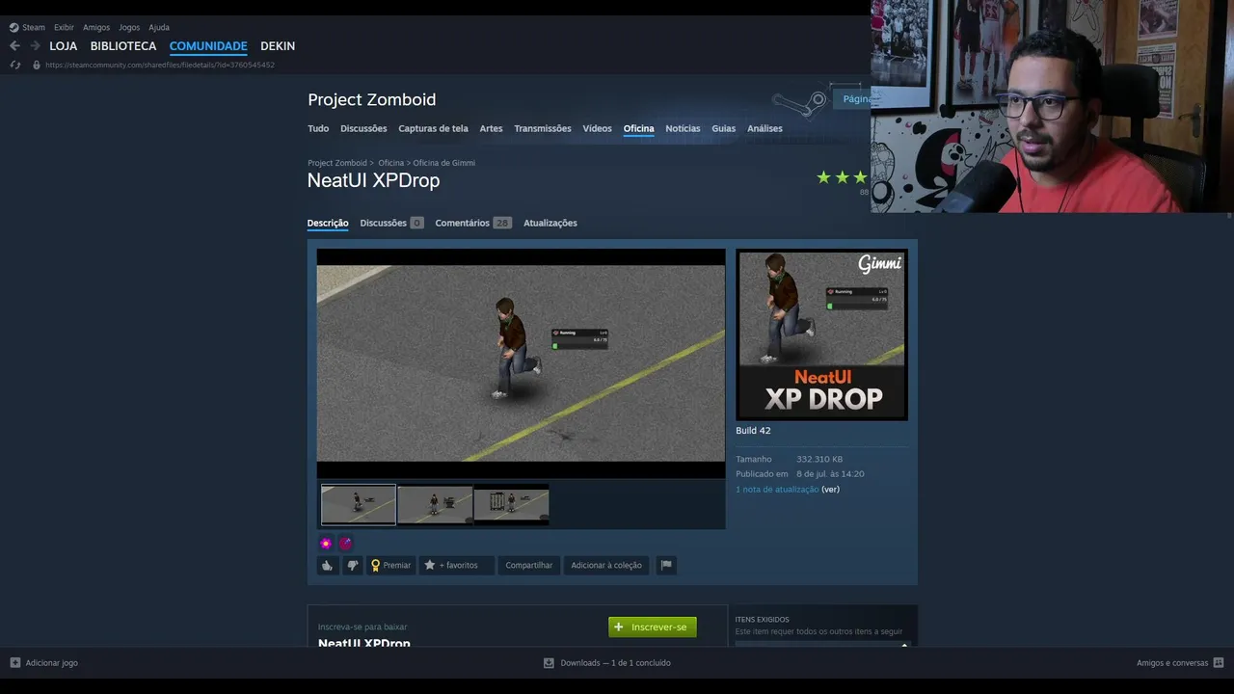This screenshot has width=1234, height=694.
Task: Click the steamcommunity URL text
Action: click(160, 65)
